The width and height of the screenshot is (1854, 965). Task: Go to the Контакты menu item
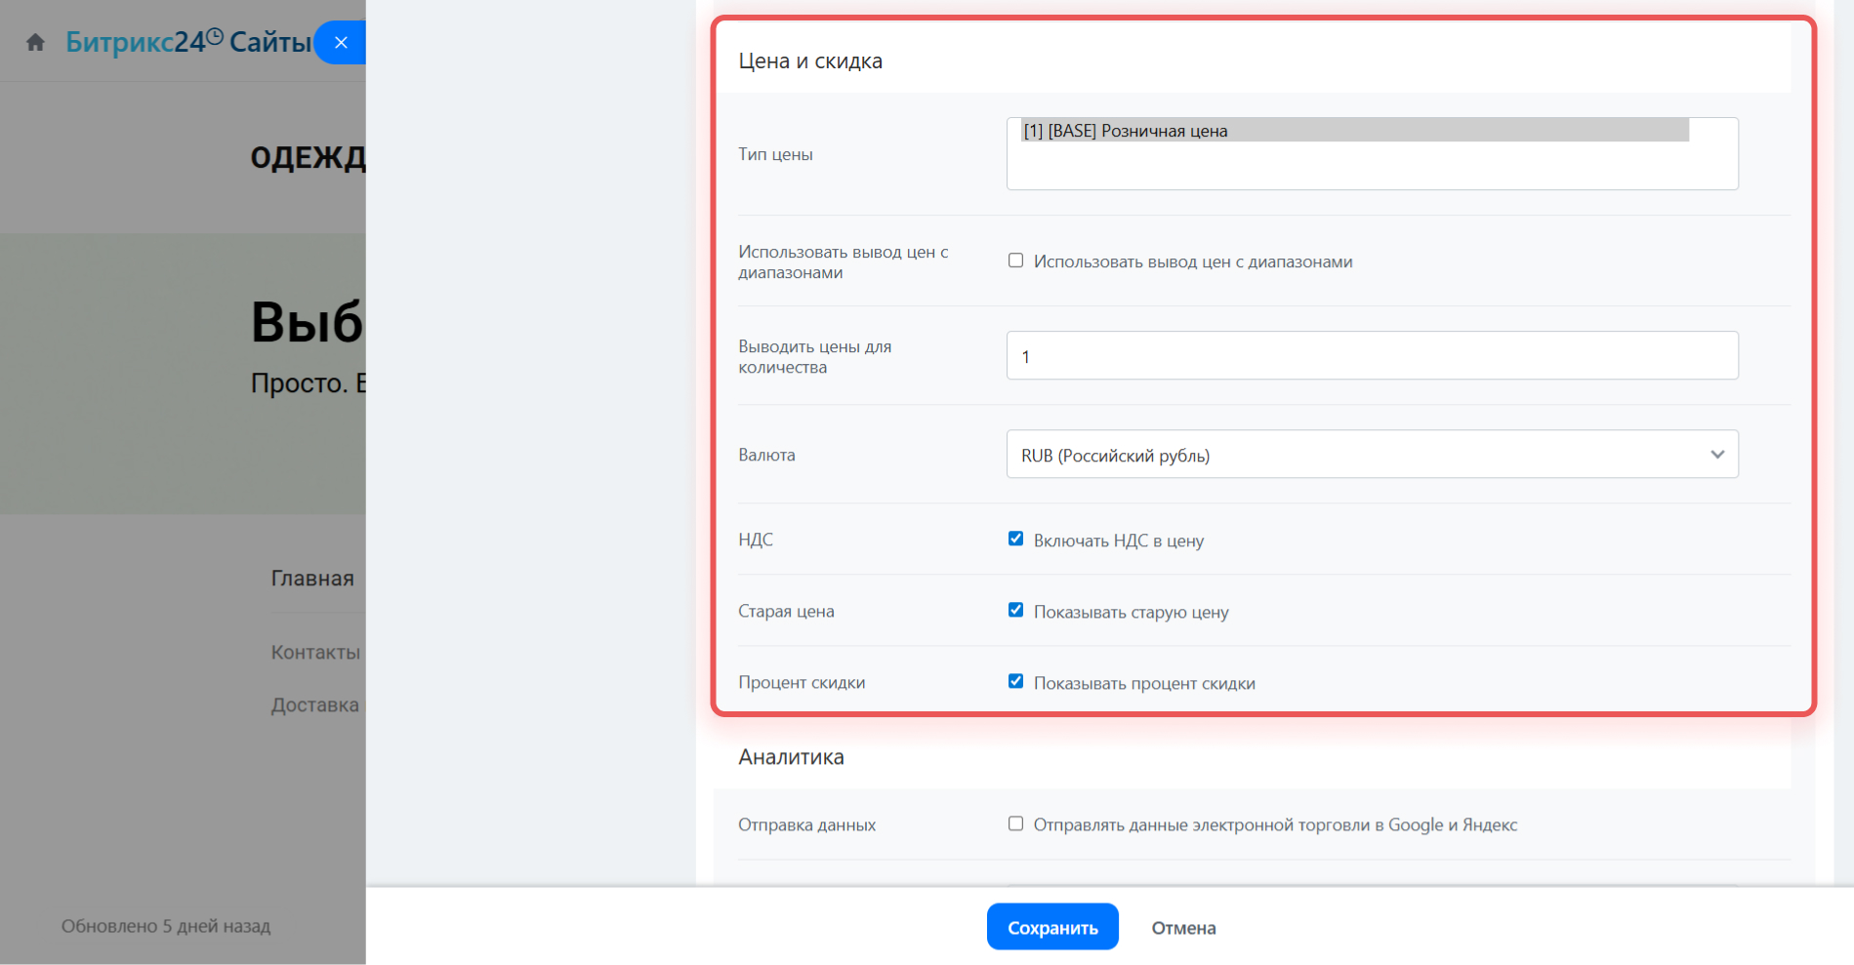pyautogui.click(x=315, y=652)
